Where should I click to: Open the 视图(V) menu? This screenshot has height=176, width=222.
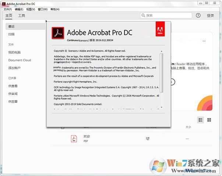point(31,9)
